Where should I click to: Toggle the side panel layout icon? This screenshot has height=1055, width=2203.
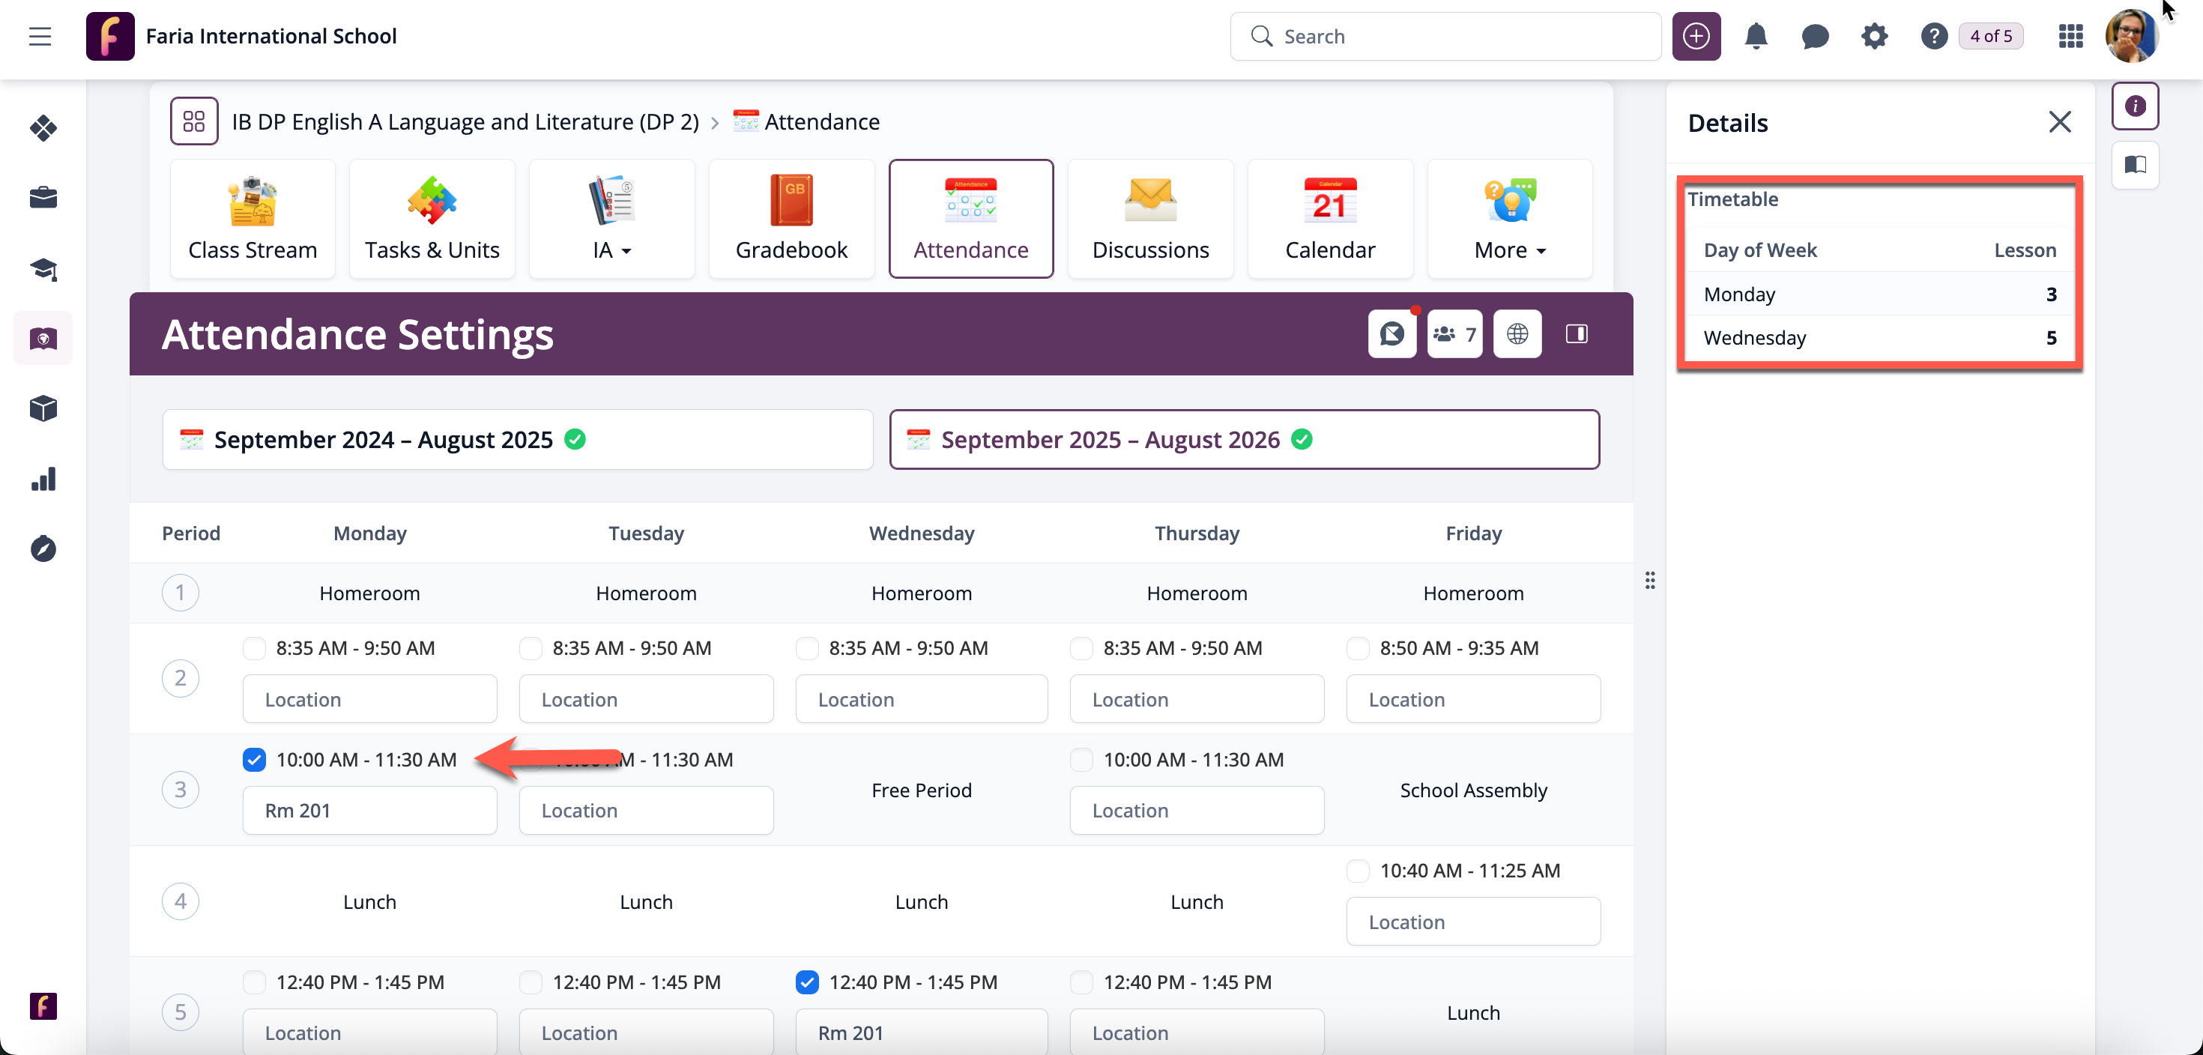(1576, 333)
